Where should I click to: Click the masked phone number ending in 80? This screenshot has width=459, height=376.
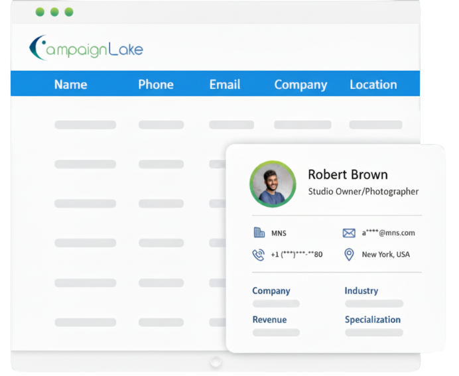click(x=296, y=255)
